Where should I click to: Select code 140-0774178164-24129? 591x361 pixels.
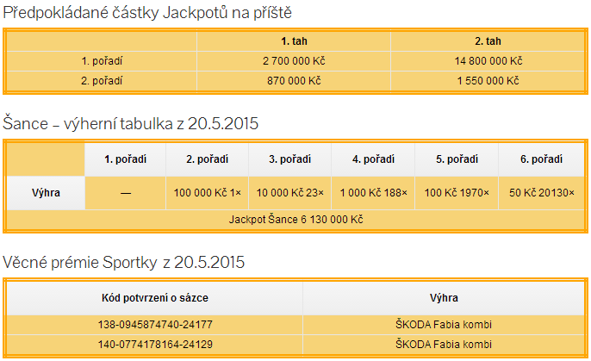coord(155,345)
